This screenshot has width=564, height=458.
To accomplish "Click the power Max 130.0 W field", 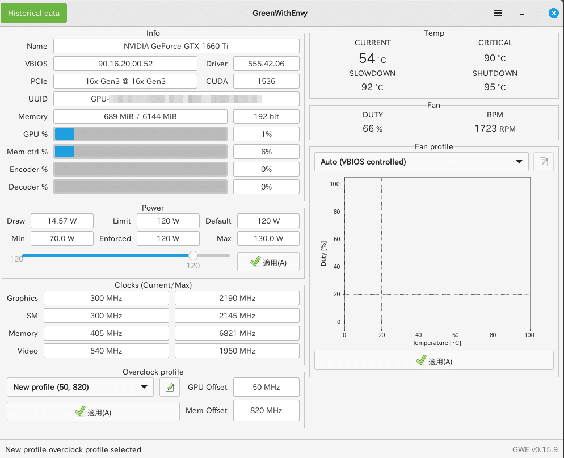I will pos(268,238).
